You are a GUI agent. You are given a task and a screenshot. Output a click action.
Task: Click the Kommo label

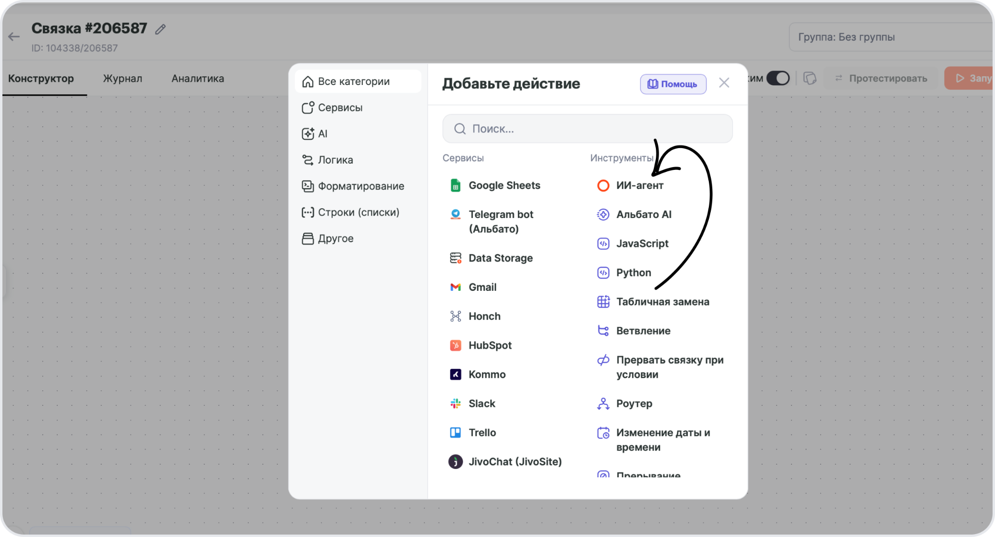coord(487,375)
